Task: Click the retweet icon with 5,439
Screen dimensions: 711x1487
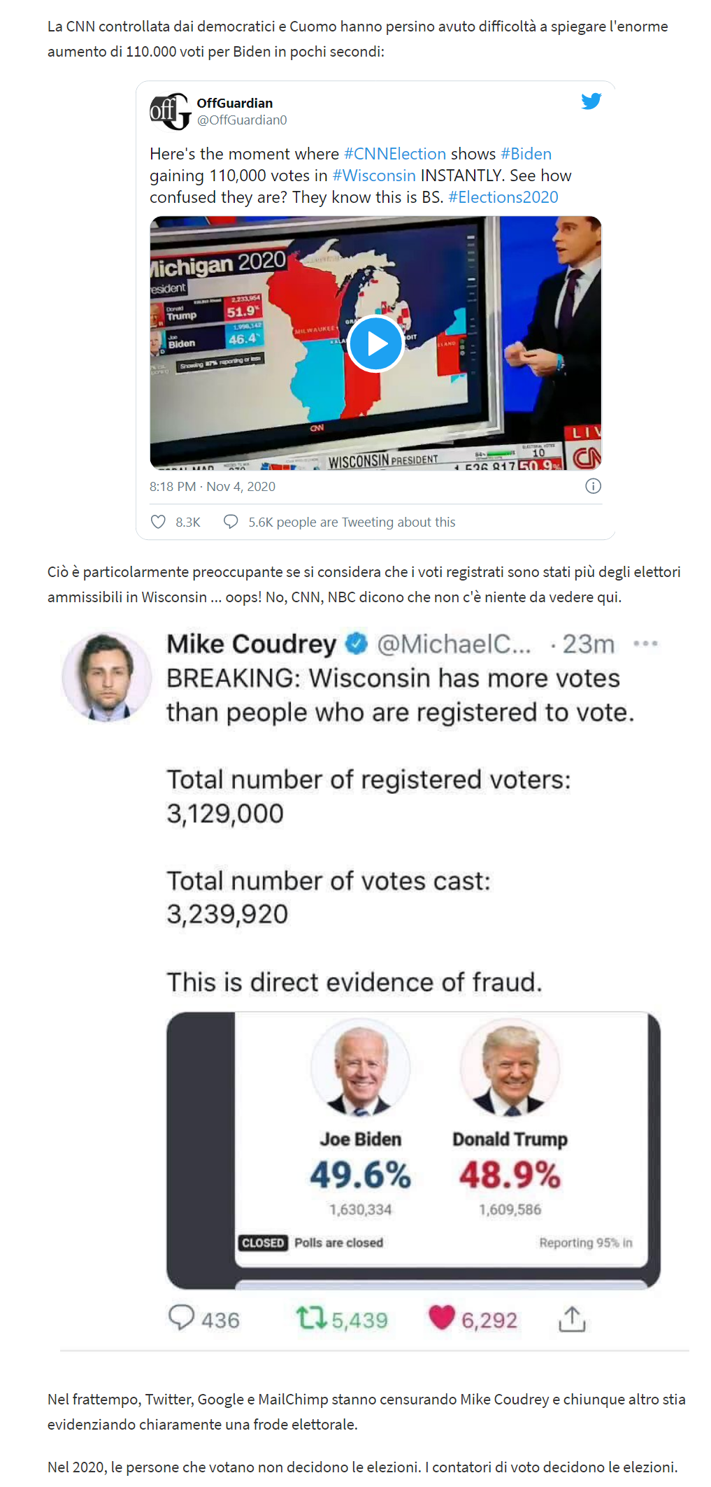Action: coord(311,1318)
